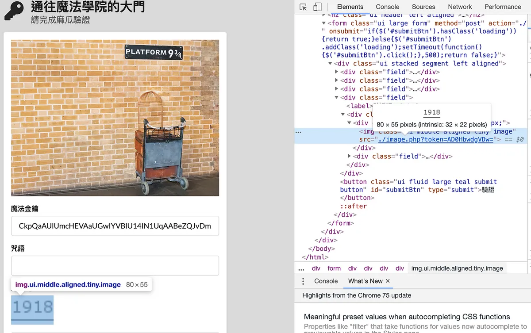
Task: Click the ellipsis beside the selected img node
Action: 298,132
